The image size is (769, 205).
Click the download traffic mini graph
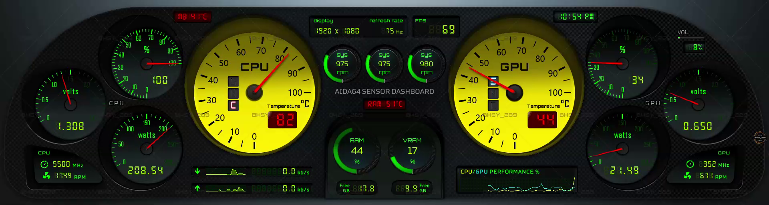226,172
